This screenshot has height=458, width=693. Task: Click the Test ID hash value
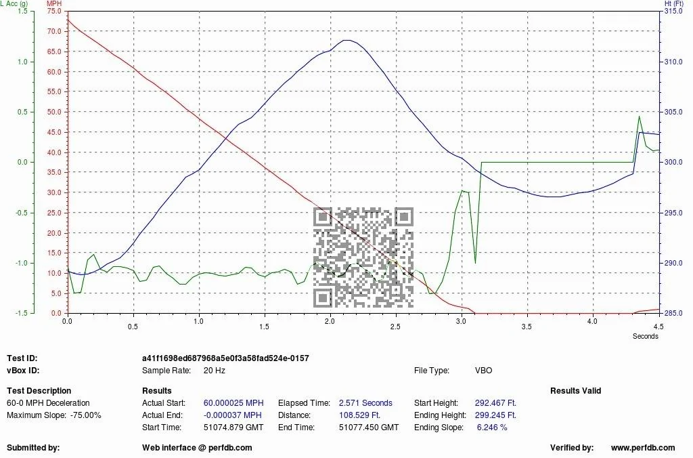pyautogui.click(x=225, y=358)
